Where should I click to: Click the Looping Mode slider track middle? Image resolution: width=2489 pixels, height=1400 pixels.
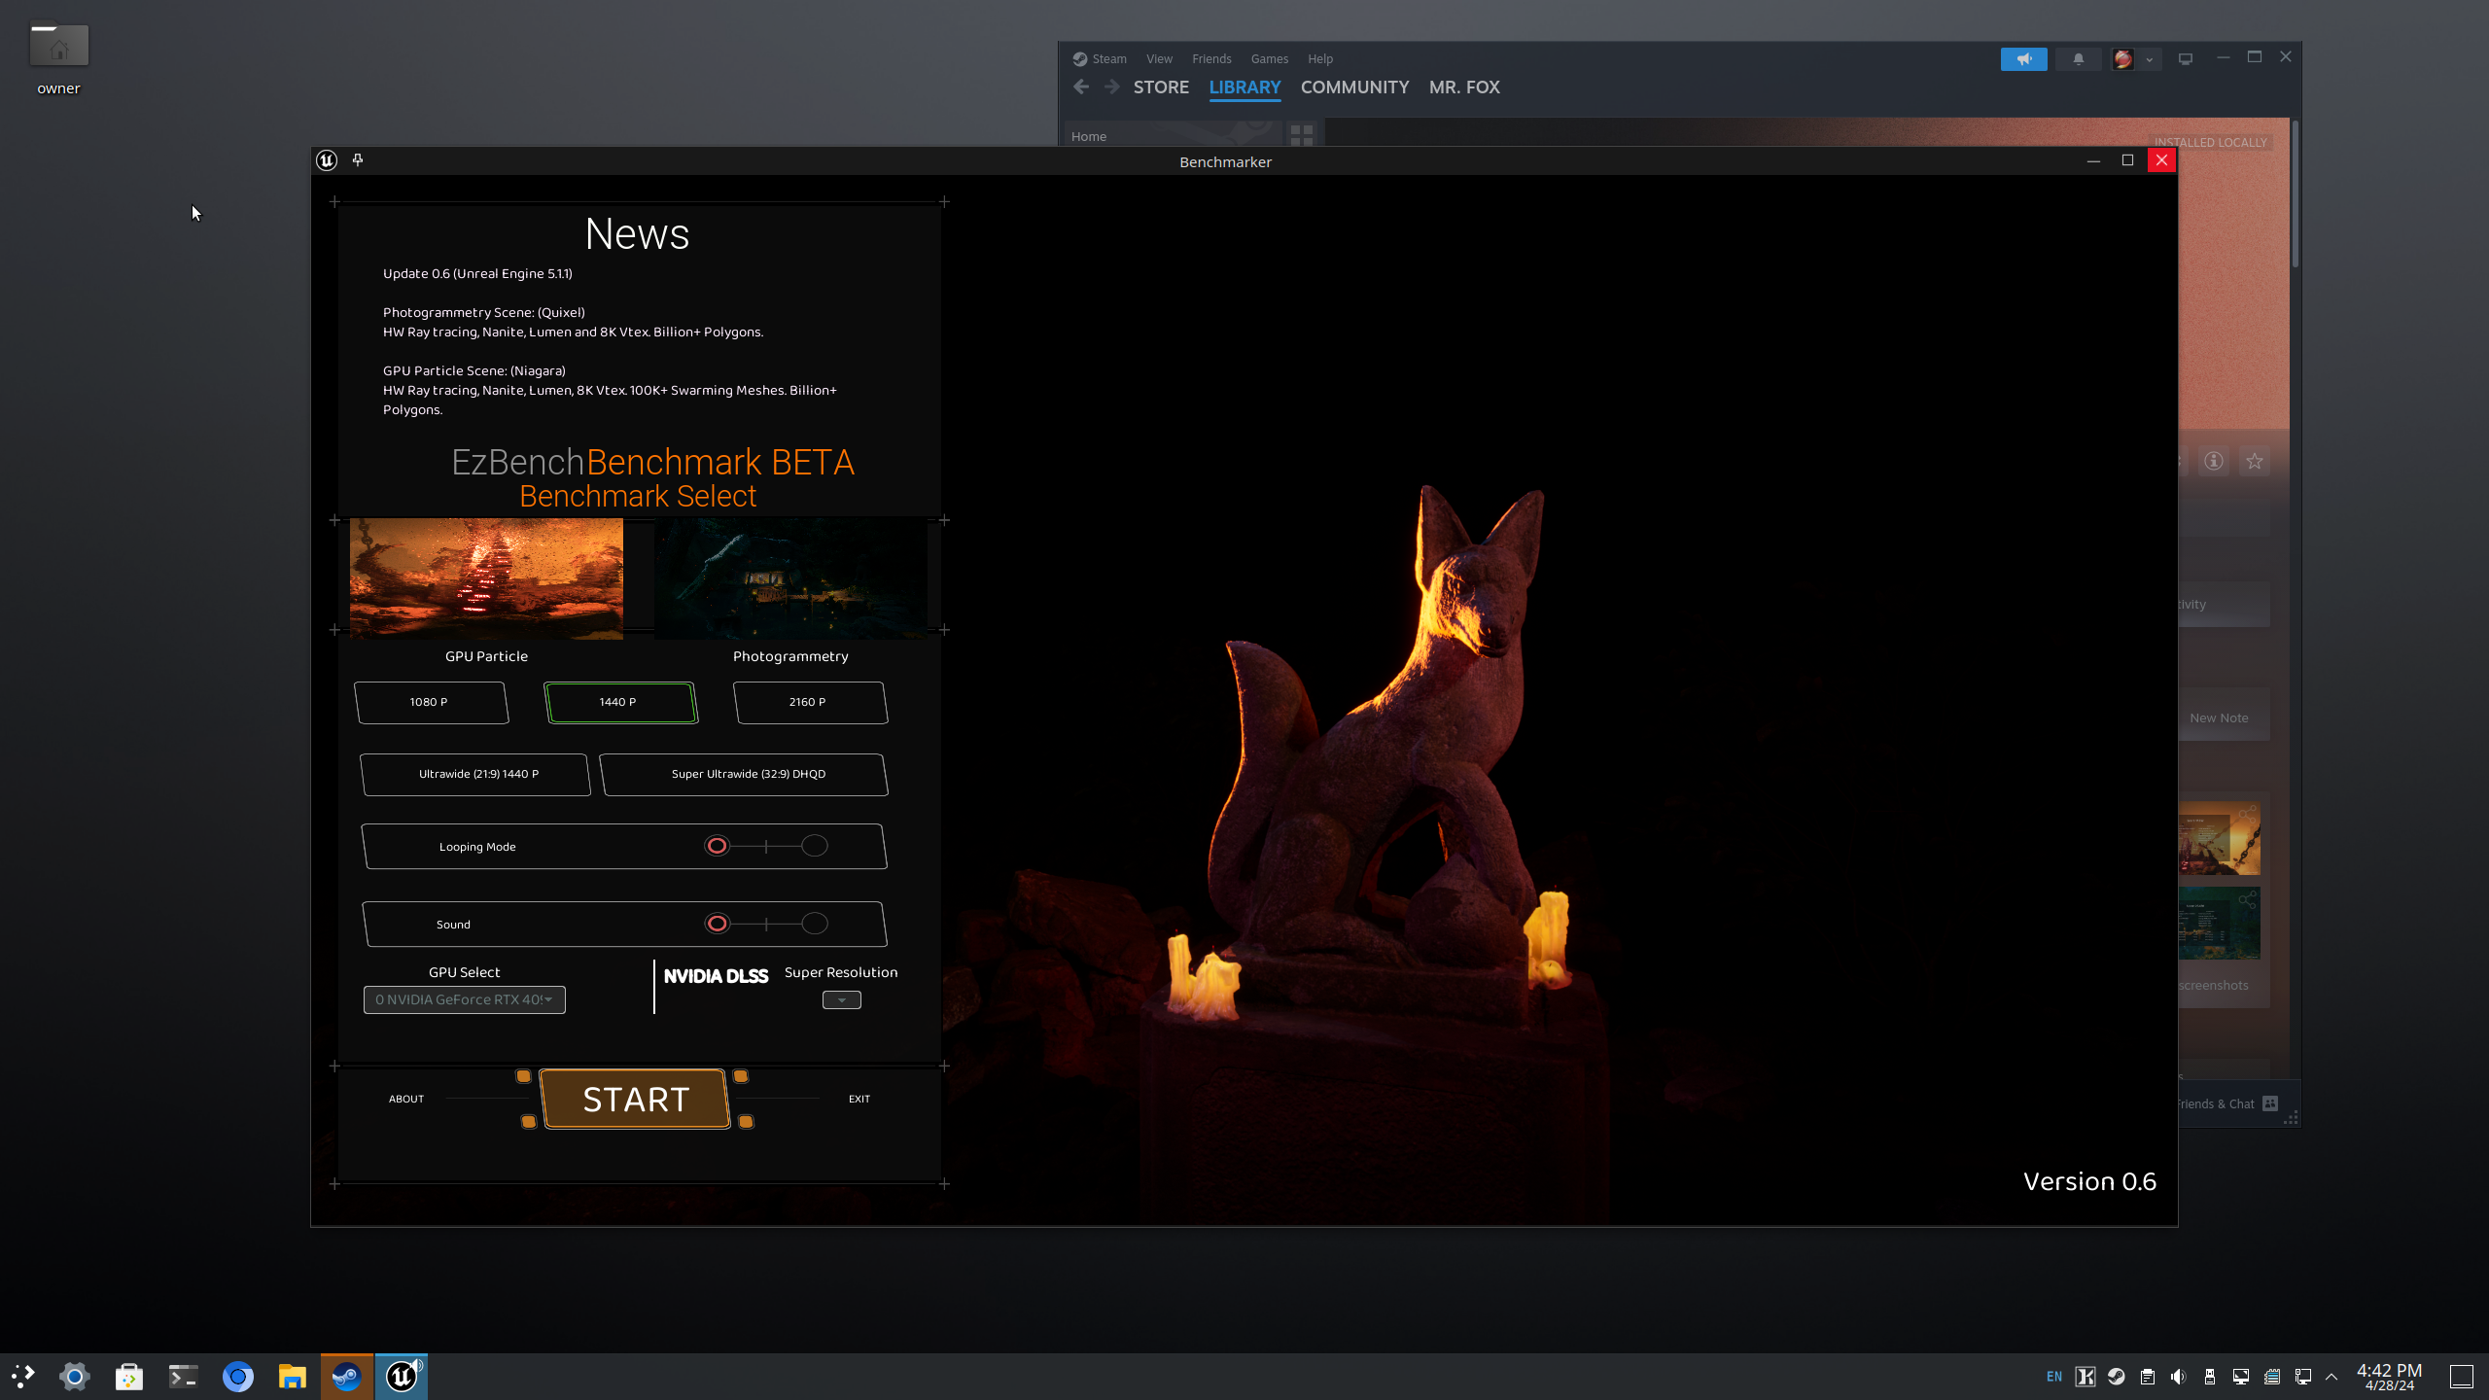tap(766, 846)
